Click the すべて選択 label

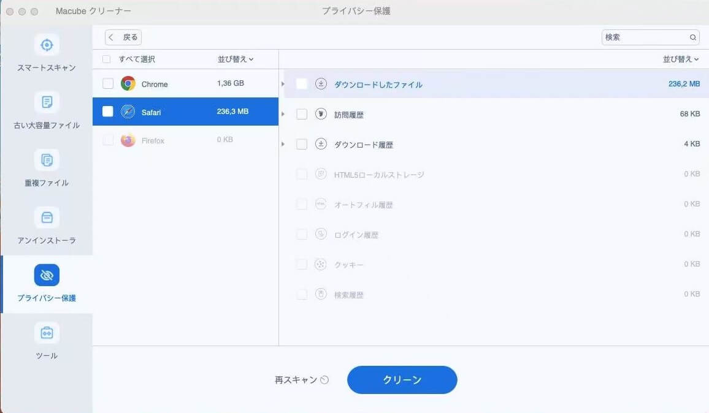tap(137, 59)
